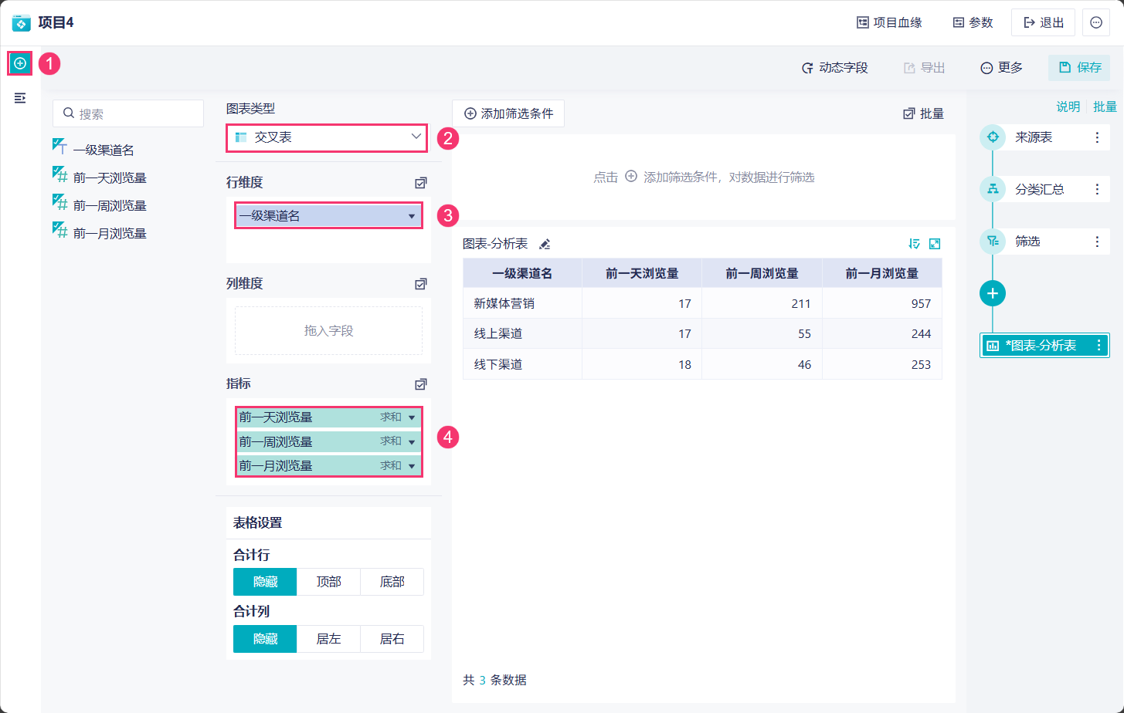This screenshot has height=713, width=1124.
Task: Select the 筛选 step in the flow
Action: point(1027,242)
